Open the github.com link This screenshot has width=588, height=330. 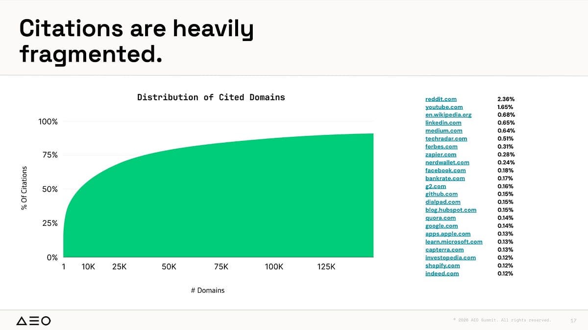click(441, 194)
